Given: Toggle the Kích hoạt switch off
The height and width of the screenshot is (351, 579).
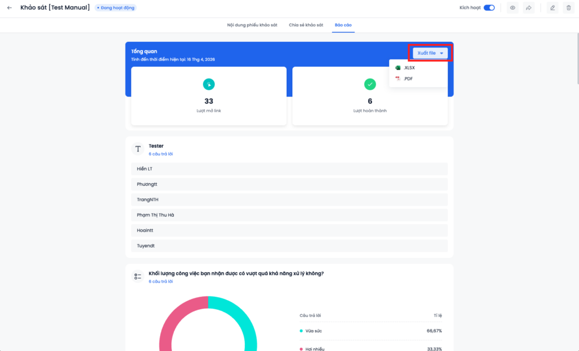Looking at the screenshot, I should 489,8.
